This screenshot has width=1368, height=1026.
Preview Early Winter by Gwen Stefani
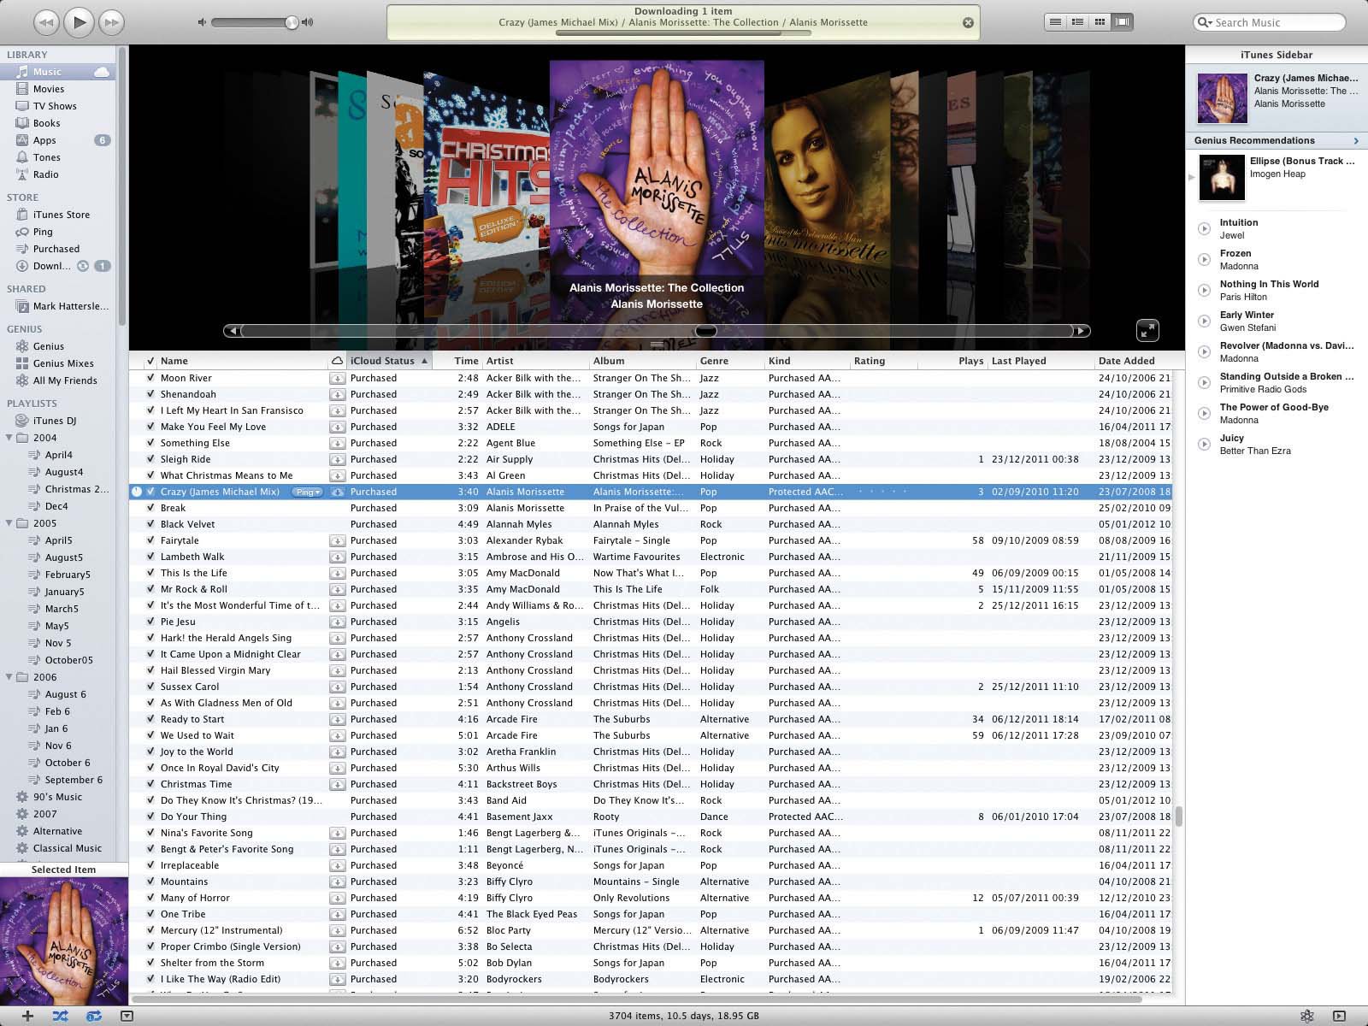[x=1204, y=321]
